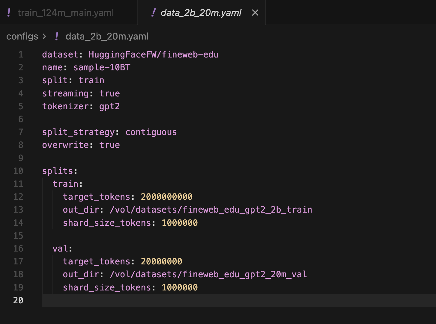Click the value sample-10BT
436x324 pixels.
coord(102,67)
